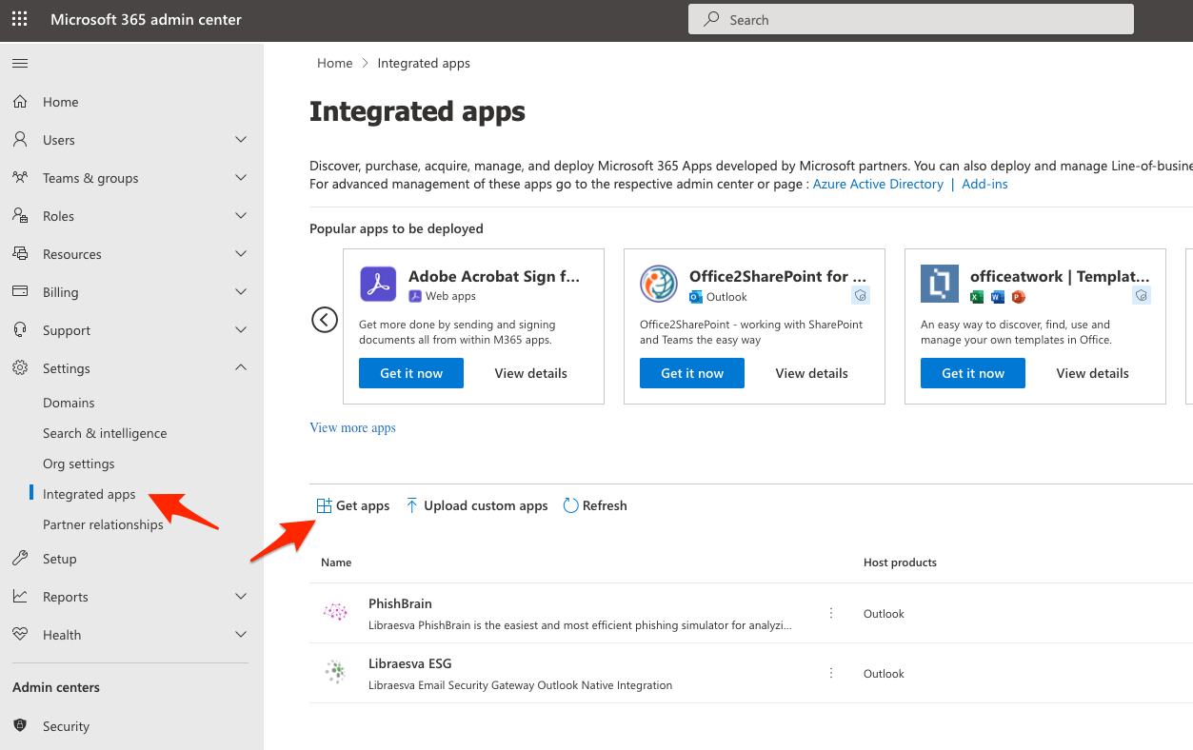Screen dimensions: 1193x750
Task: Click the Roles icon in sidebar
Action: click(20, 216)
